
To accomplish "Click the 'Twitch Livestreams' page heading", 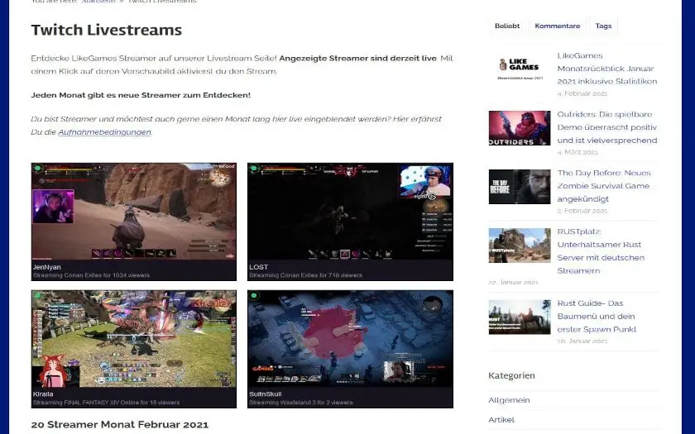I will [107, 30].
